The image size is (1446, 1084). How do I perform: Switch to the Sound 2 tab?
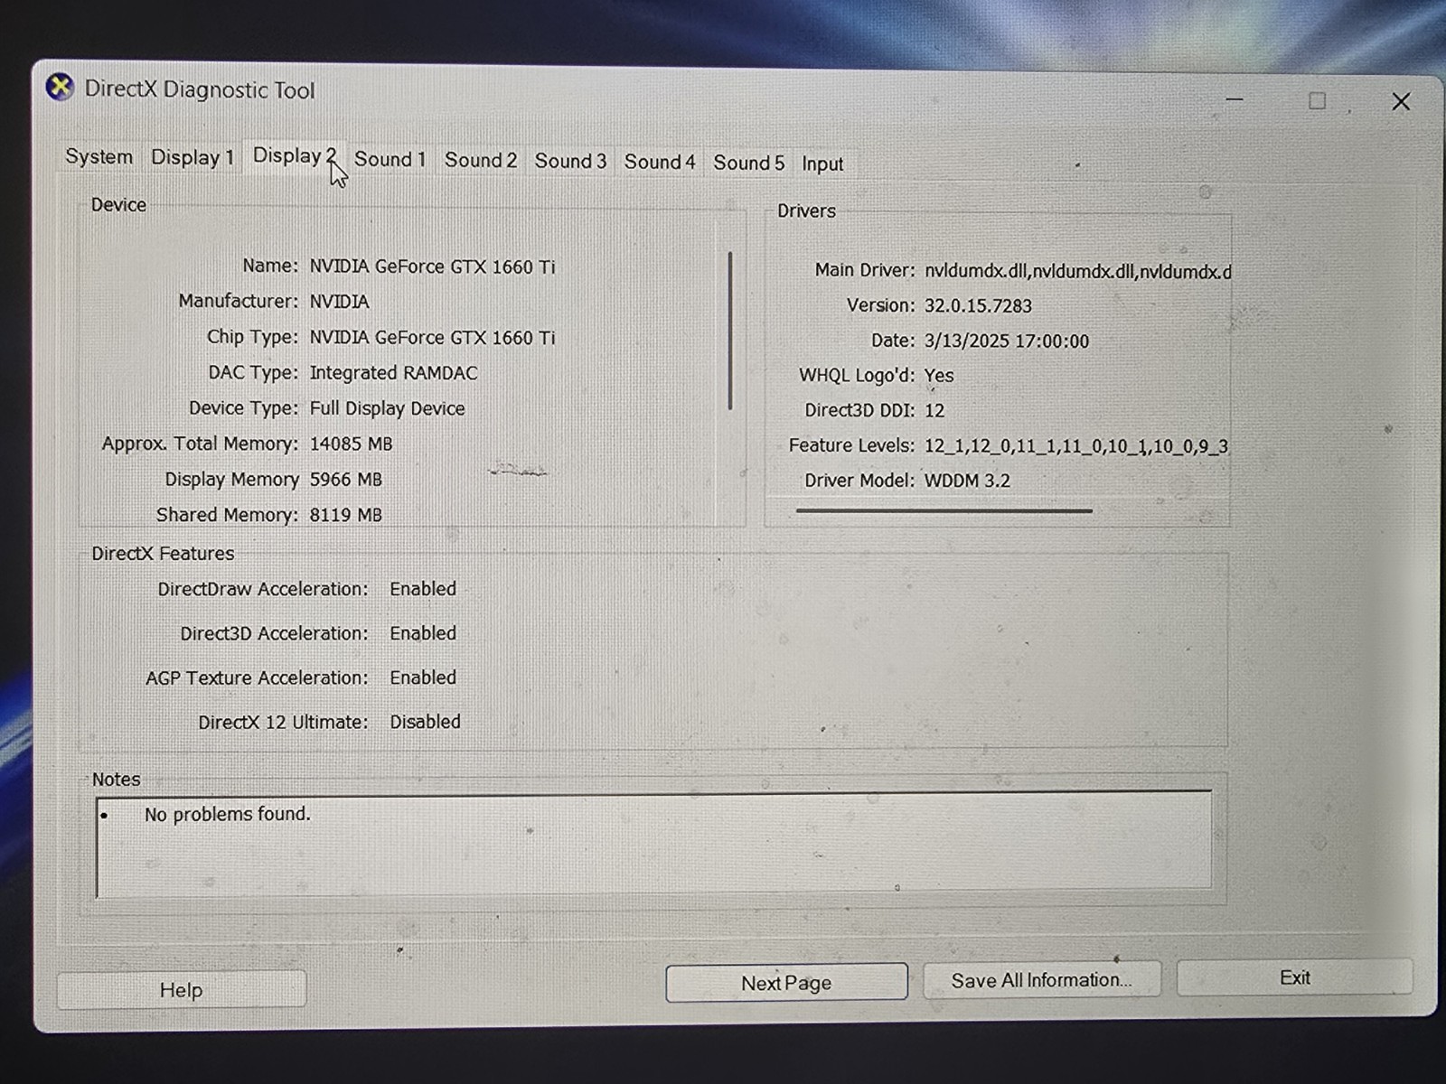pos(481,160)
